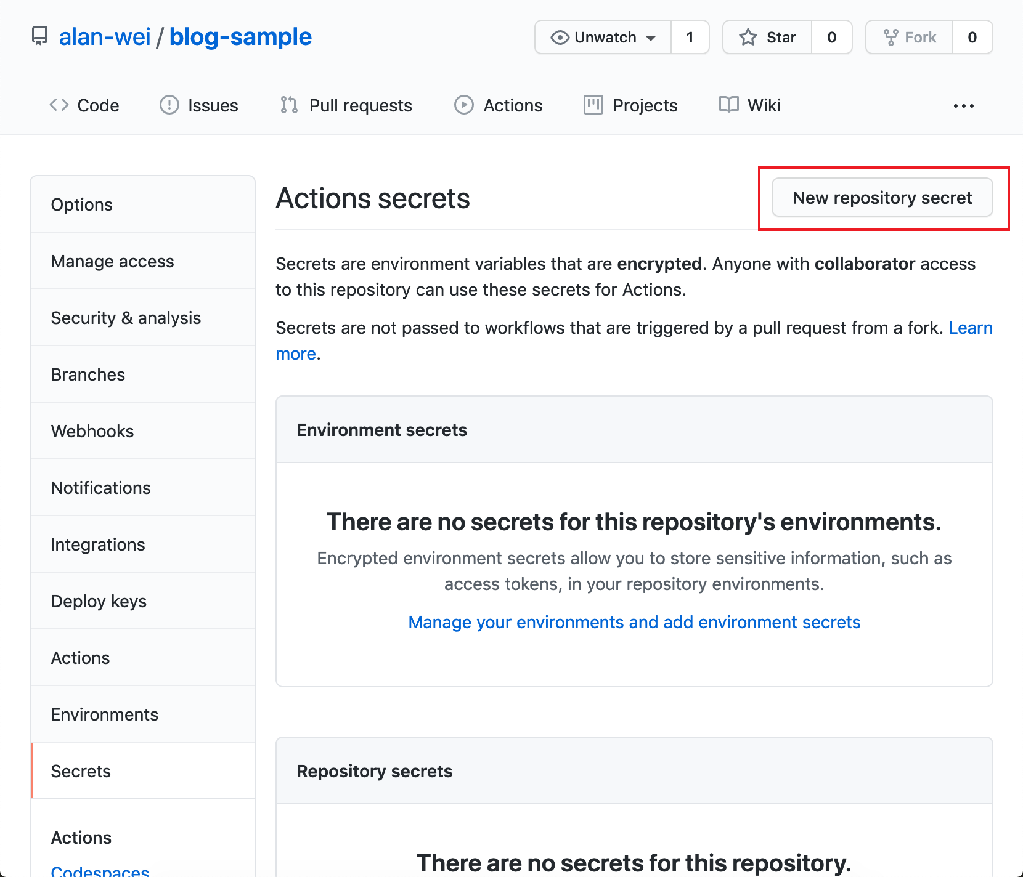Screen dimensions: 1023x877
Task: Select Manage access in sidebar
Action: [x=143, y=261]
